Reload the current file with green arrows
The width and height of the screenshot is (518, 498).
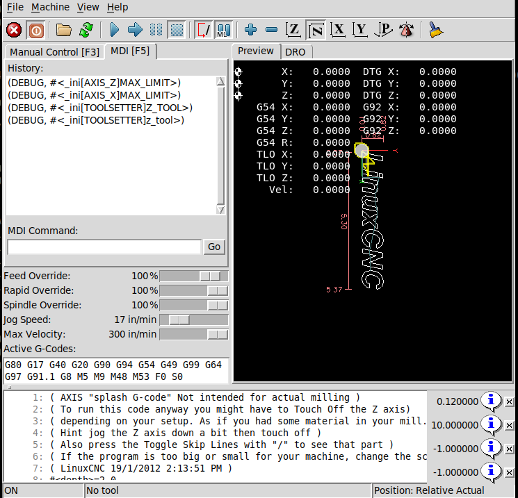[86, 30]
